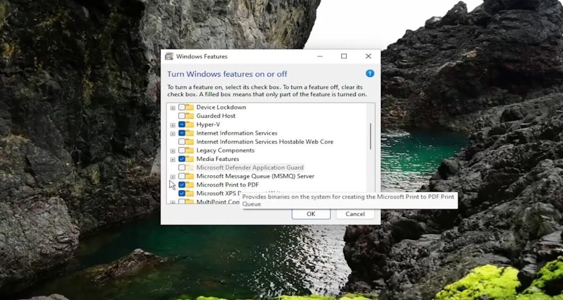Expand the Device Lockdown tree node
This screenshot has height=300, width=563.
[173, 108]
